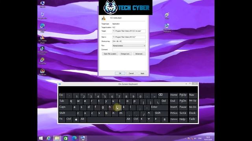Viewport: 252px width, 141px height.
Task: Tap the Mv Up key on the keyboard
Action: (193, 101)
